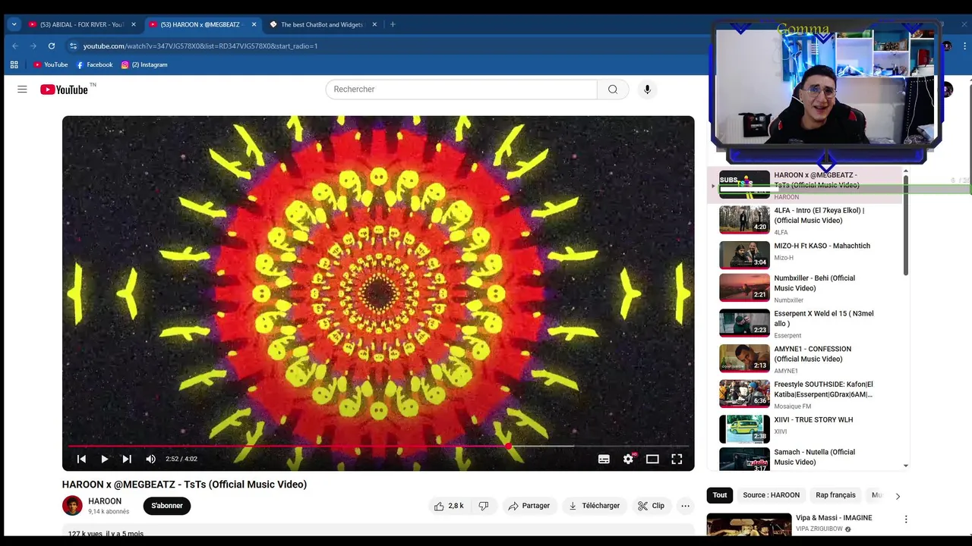Reload the current page
The width and height of the screenshot is (972, 546).
[x=52, y=45]
